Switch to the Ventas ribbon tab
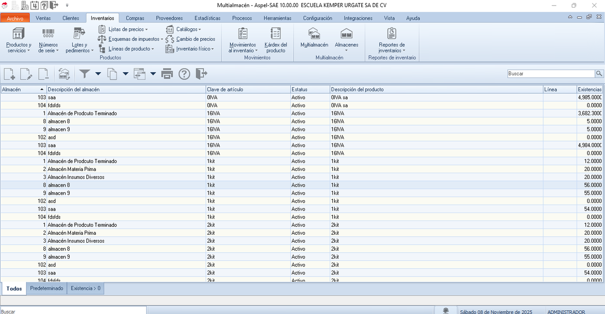This screenshot has width=605, height=314. (x=43, y=18)
